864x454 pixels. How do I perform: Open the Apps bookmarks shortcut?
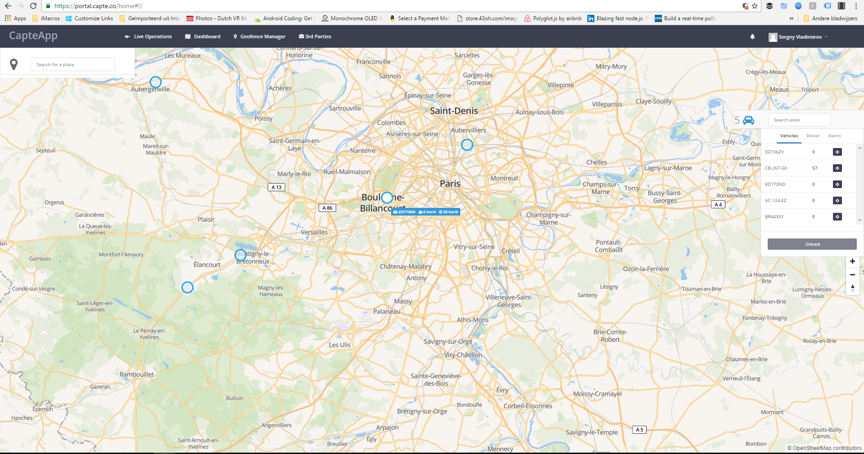pyautogui.click(x=15, y=18)
